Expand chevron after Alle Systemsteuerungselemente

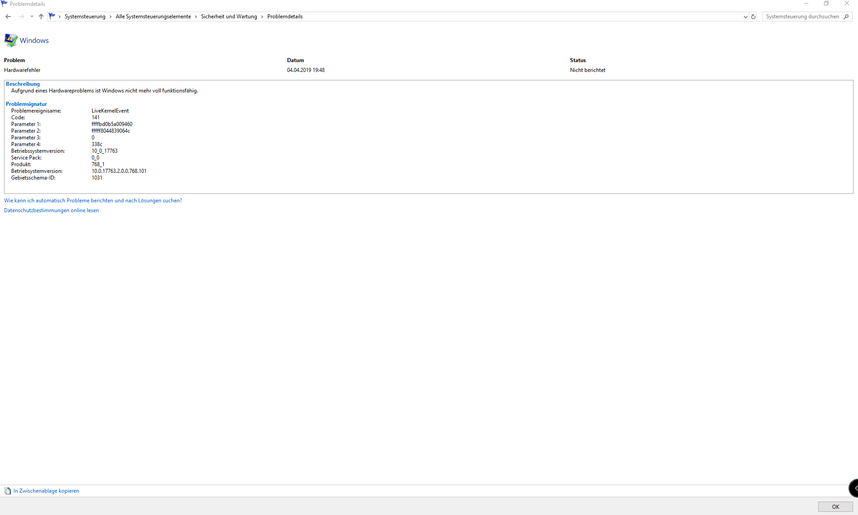point(196,17)
